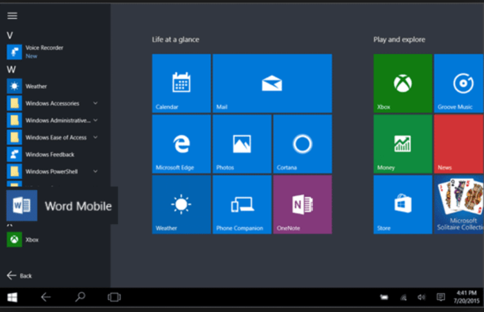The image size is (484, 312).
Task: Select Voice Recorder from the app list
Action: pyautogui.click(x=44, y=51)
